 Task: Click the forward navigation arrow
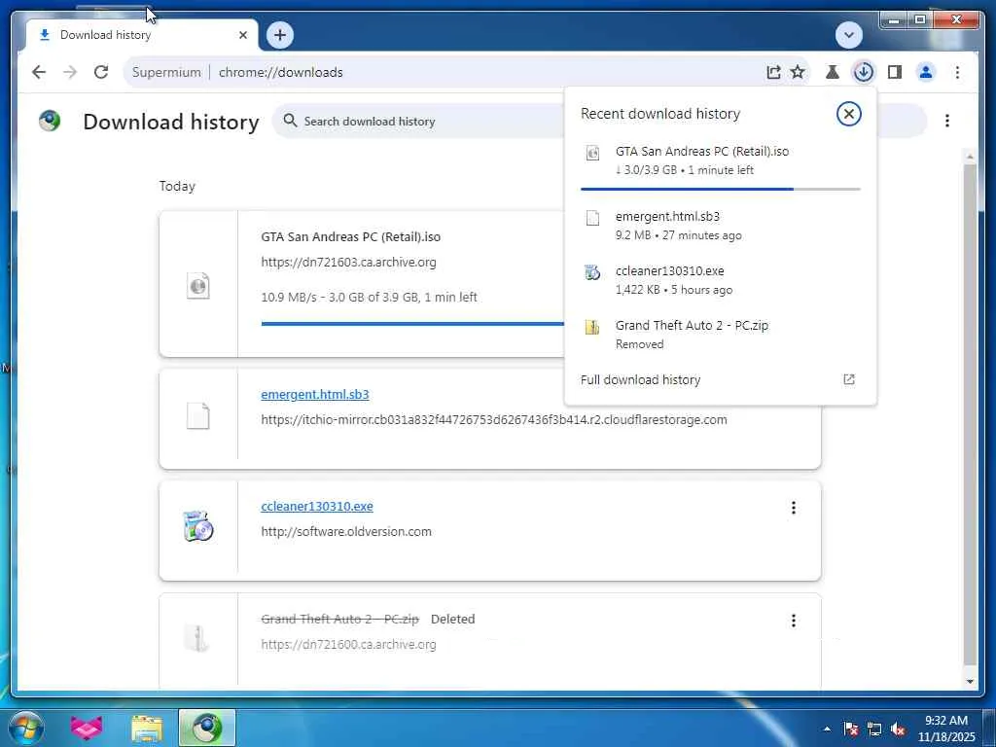coord(70,72)
